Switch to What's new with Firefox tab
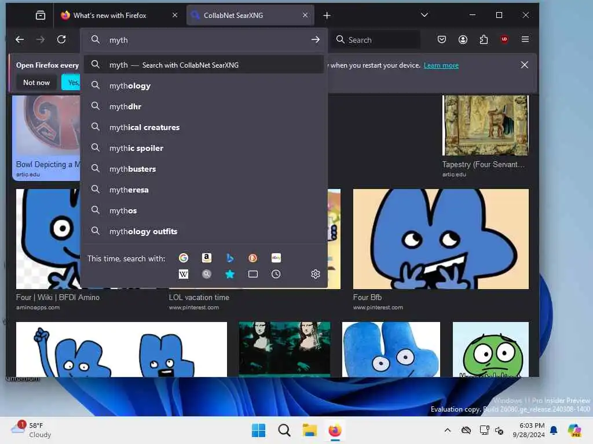The width and height of the screenshot is (593, 444). (109, 15)
